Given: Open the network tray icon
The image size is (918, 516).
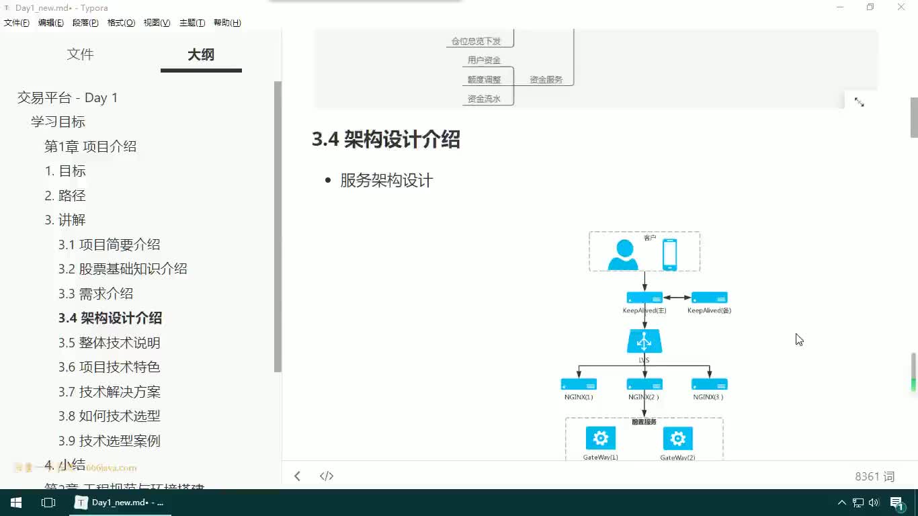Looking at the screenshot, I should click(x=858, y=503).
